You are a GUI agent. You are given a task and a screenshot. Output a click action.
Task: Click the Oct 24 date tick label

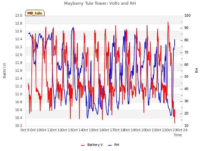[182, 130]
